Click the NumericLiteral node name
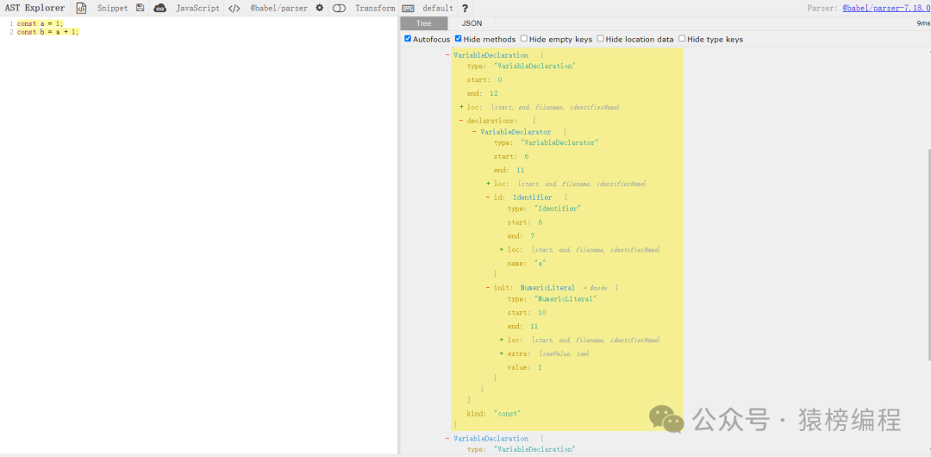931x457 pixels. (547, 288)
